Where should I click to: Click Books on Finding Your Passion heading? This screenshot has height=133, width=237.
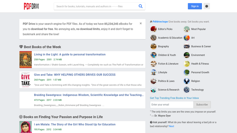coord(63,117)
